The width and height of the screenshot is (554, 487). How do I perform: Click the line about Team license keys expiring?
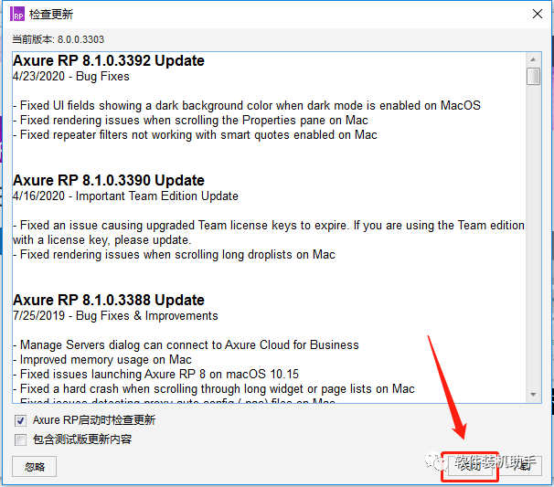[269, 232]
